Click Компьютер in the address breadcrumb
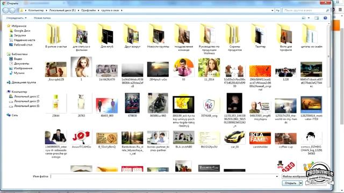This screenshot has width=344, height=193. click(x=36, y=10)
